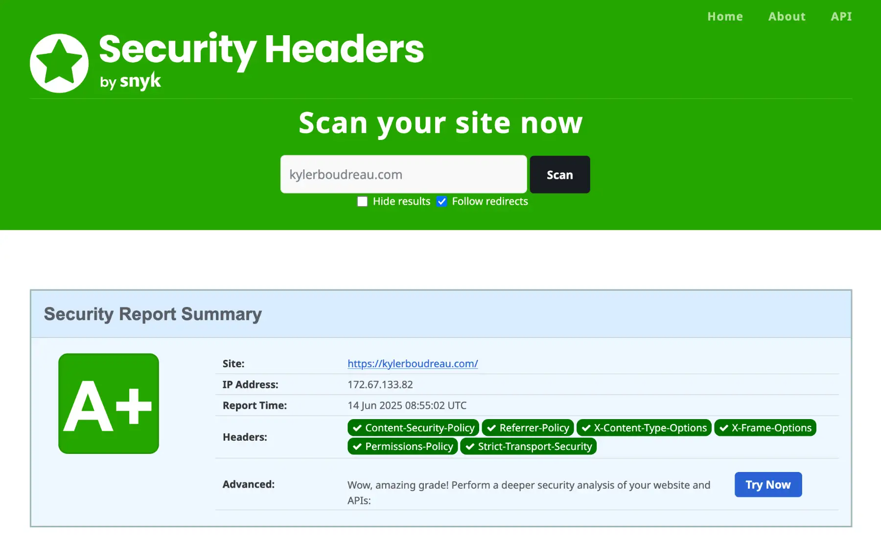Enable the Hide results checkbox
Viewport: 881px width, 542px height.
pos(362,202)
